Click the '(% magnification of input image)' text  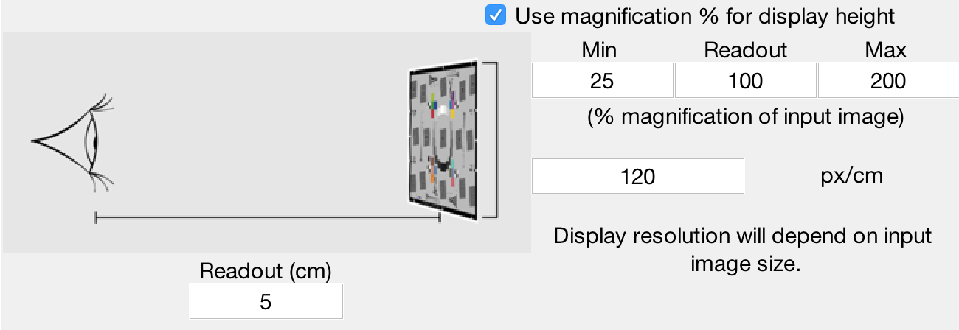[x=745, y=117]
